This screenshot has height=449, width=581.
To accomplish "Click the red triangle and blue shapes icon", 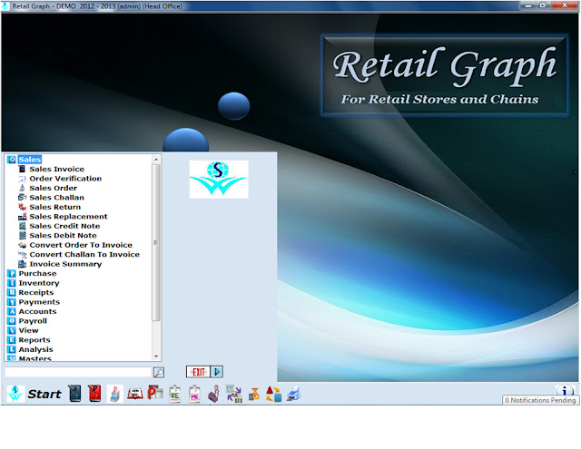I will point(273,394).
